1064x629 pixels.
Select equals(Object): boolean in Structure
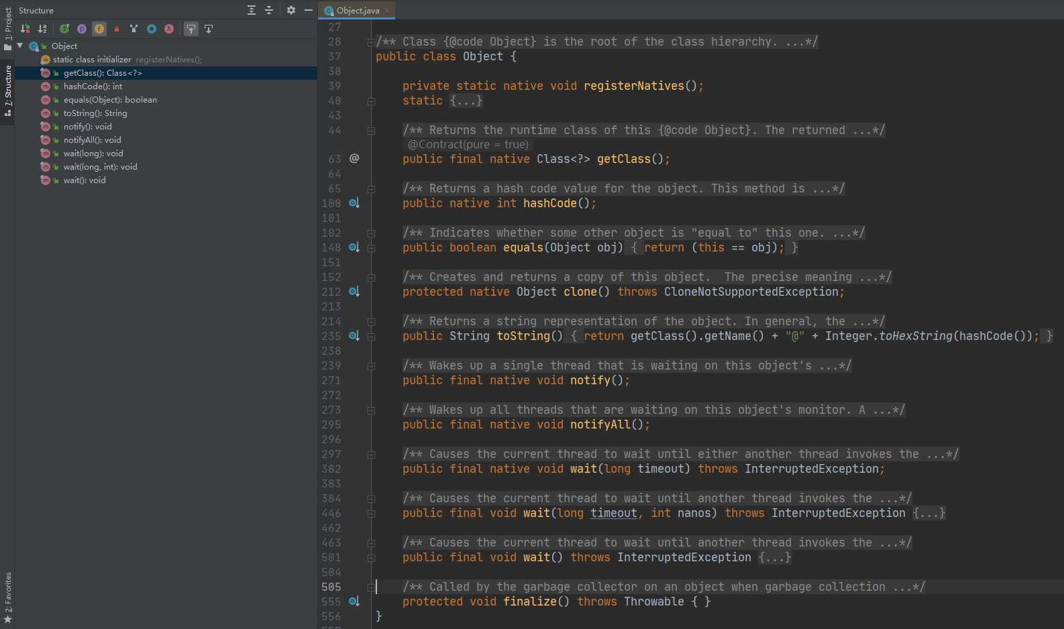pyautogui.click(x=166, y=100)
